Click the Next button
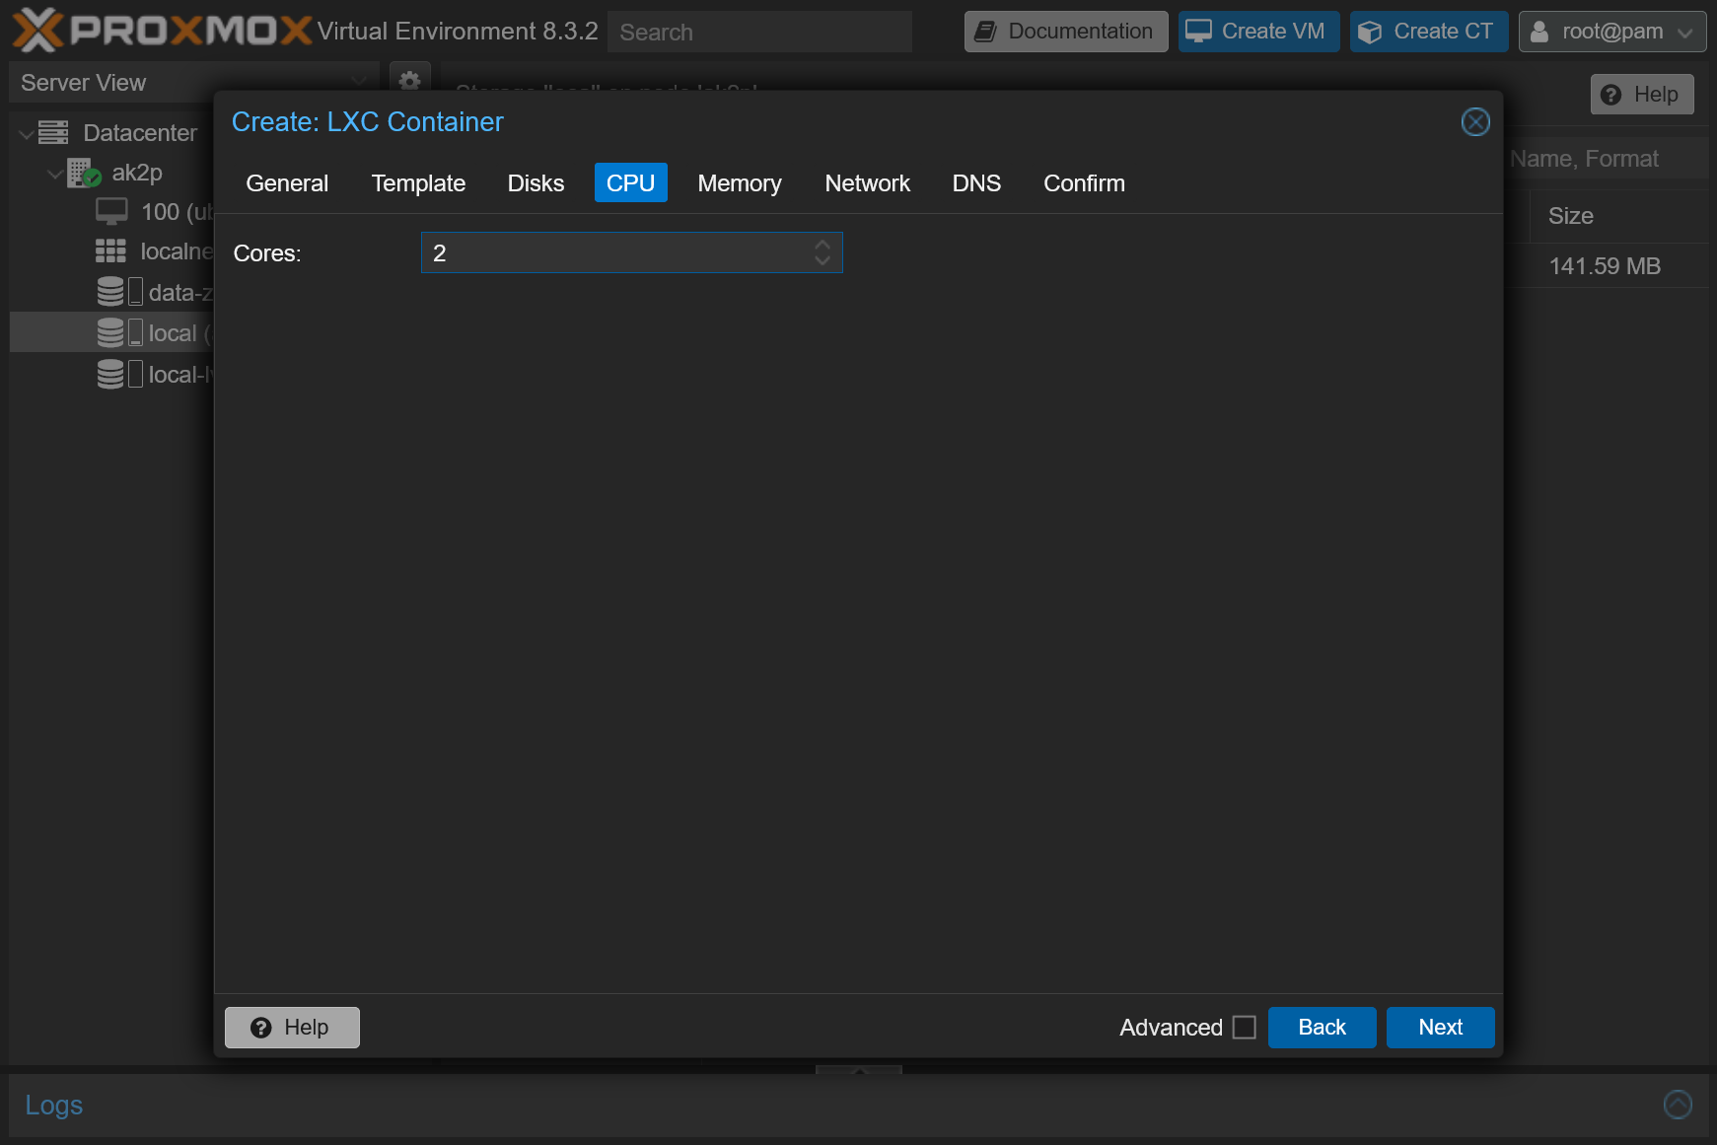Viewport: 1717px width, 1145px height. (x=1440, y=1028)
